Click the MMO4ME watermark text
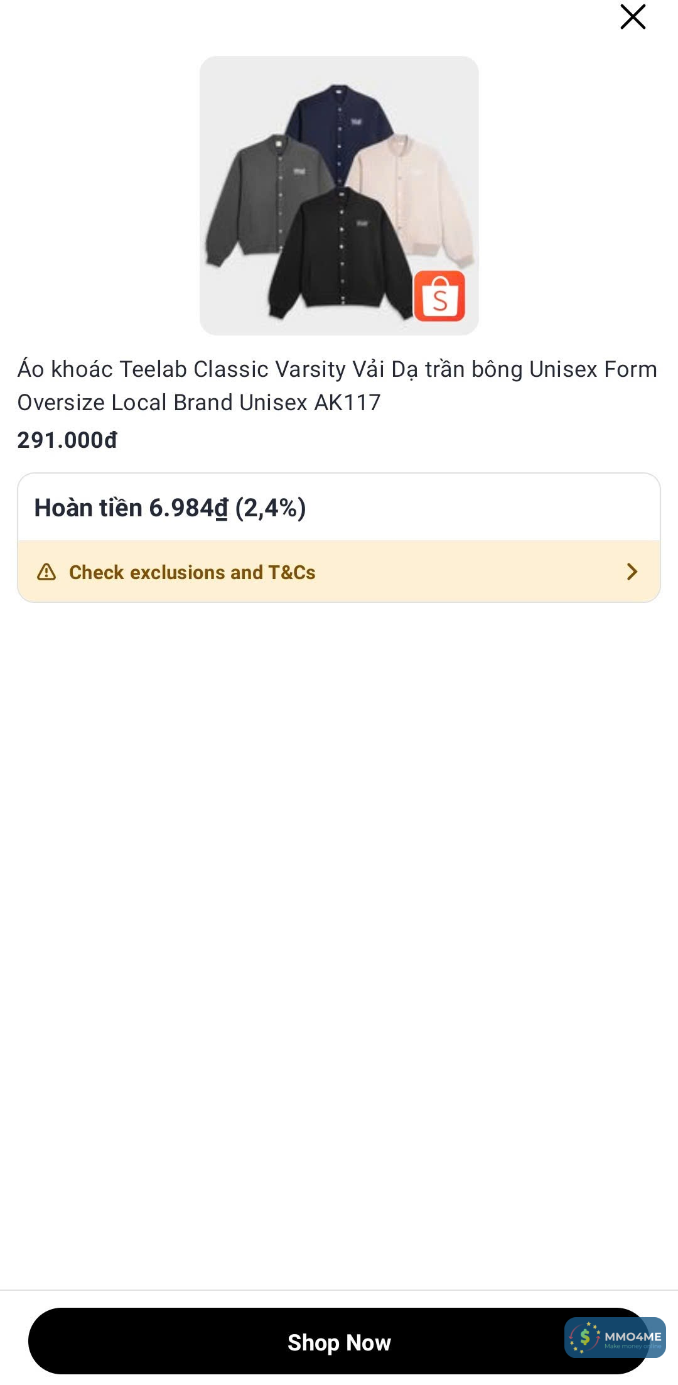678x1385 pixels. click(x=632, y=1336)
